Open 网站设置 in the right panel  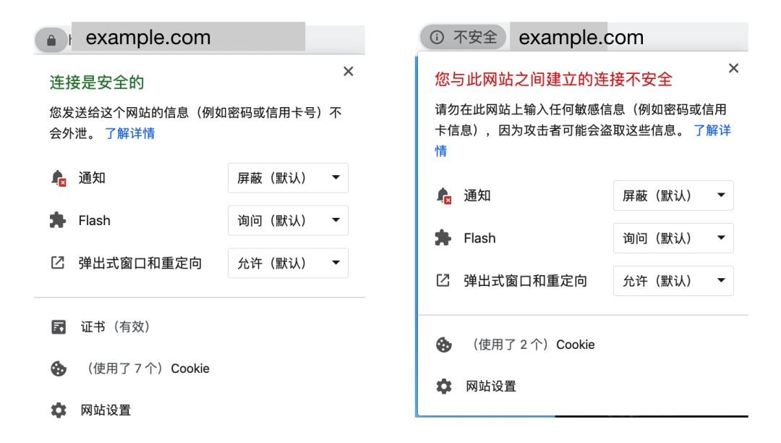(491, 387)
